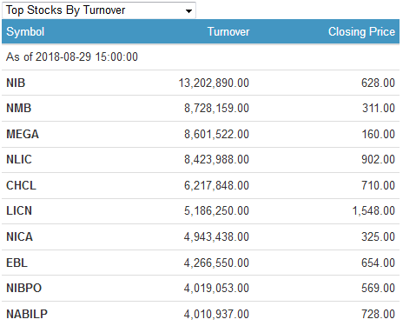The image size is (403, 326).
Task: Open the NMB stock symbol
Action: [19, 108]
